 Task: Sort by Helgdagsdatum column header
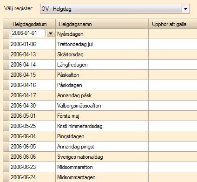32,24
